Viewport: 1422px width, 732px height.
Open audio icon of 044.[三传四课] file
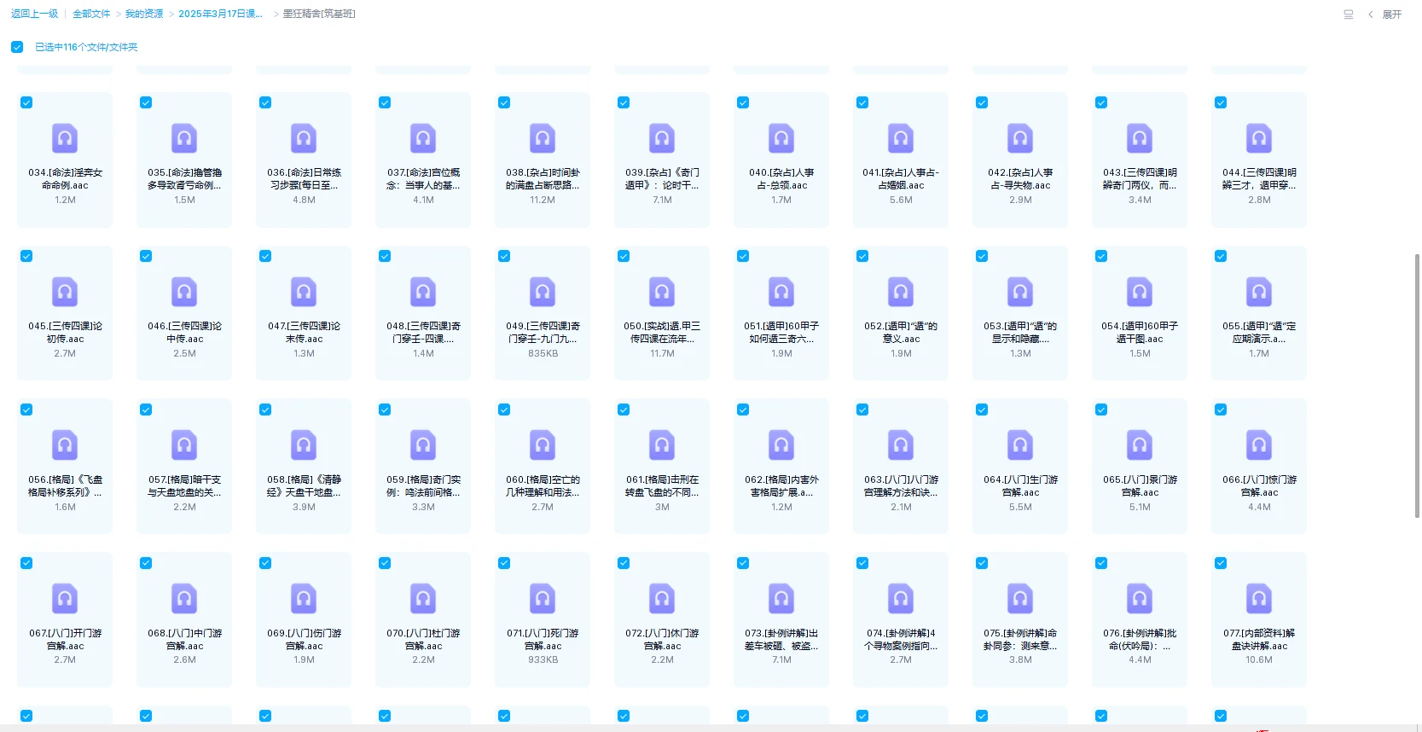pos(1259,138)
